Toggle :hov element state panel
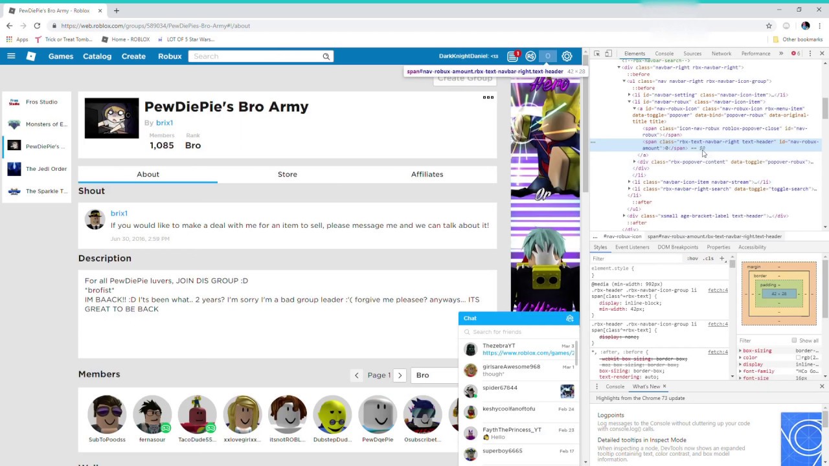The image size is (829, 466). pyautogui.click(x=693, y=258)
